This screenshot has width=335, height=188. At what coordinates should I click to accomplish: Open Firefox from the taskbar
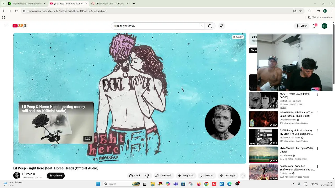[199, 184]
